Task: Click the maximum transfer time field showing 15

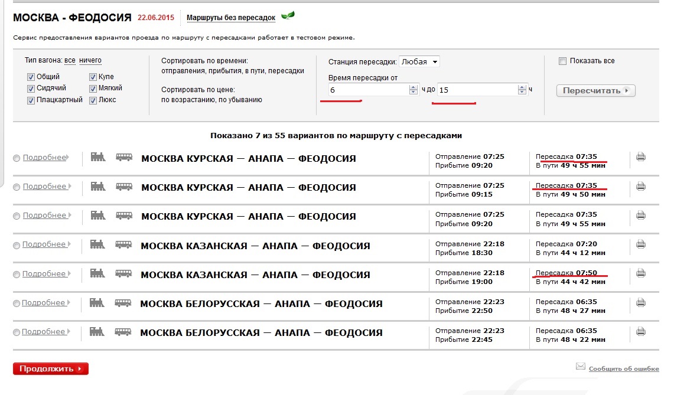Action: click(476, 90)
